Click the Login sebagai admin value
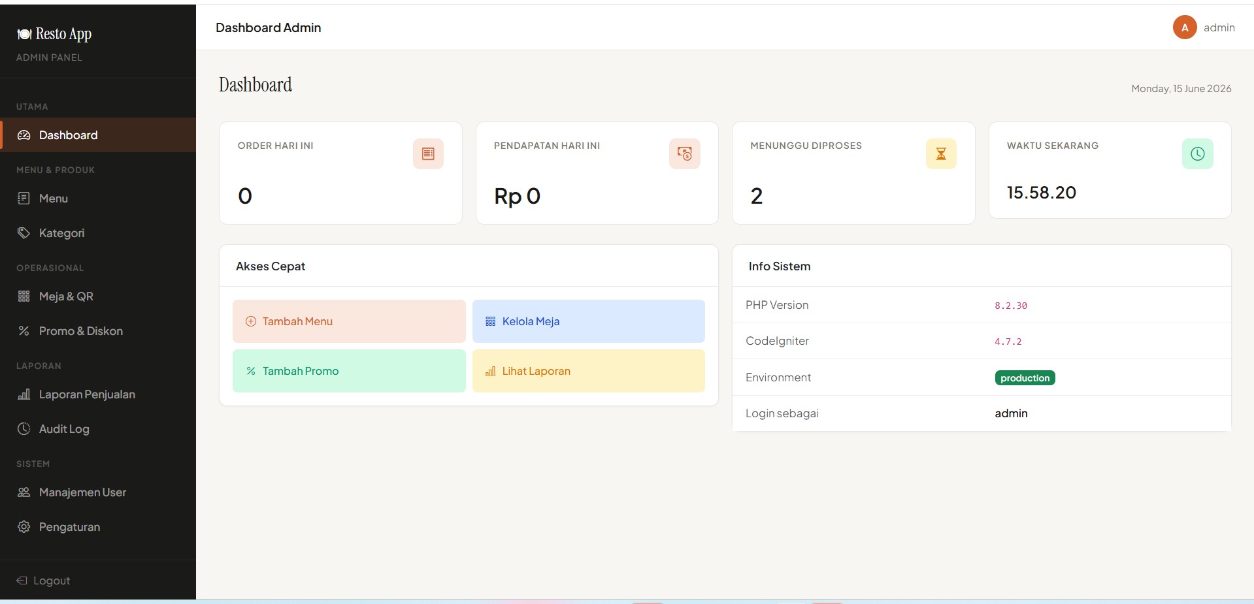1254x604 pixels. click(x=1011, y=413)
